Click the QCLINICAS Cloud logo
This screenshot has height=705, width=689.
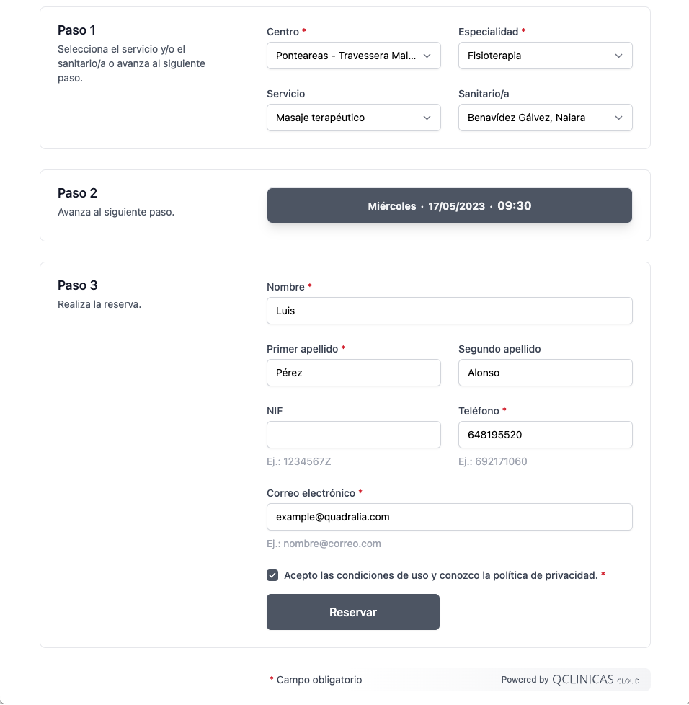coord(595,680)
